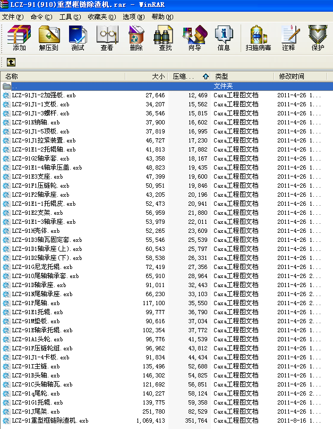Screen dimensions: 333x429
Task: Click file icon of LCZ-91K销轴.exb
Action: 6,123
